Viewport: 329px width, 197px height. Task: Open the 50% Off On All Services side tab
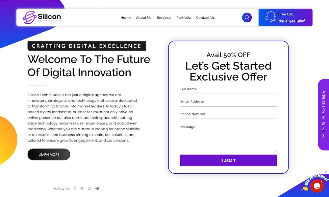coord(323,114)
